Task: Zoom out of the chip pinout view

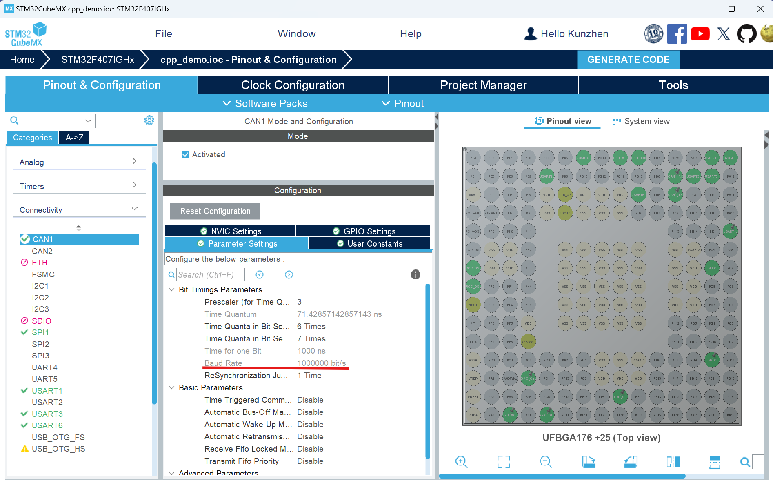Action: pos(546,462)
